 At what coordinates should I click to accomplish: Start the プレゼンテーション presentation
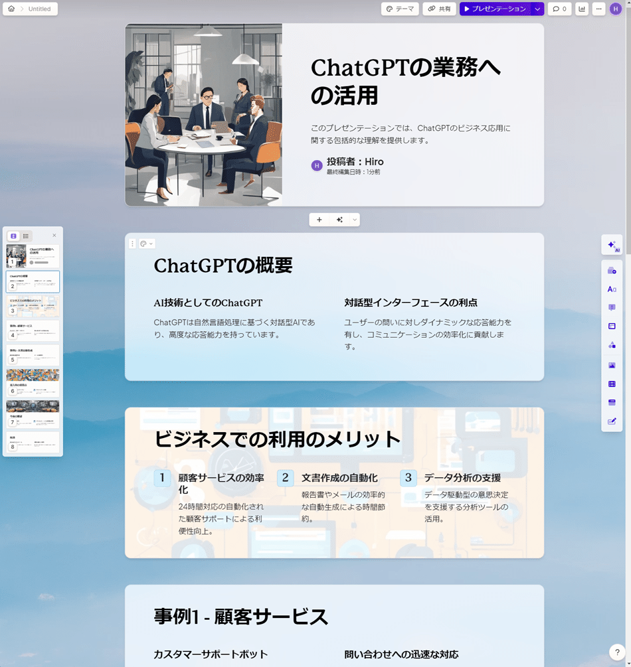[x=496, y=9]
